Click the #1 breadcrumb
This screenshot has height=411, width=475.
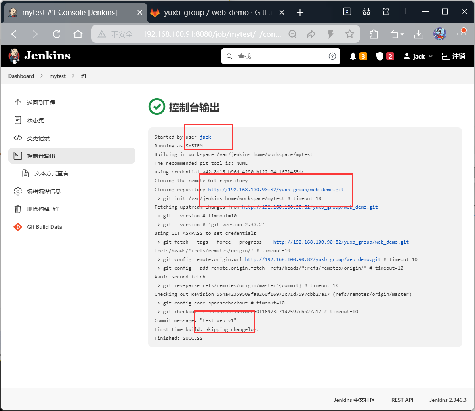pos(84,76)
